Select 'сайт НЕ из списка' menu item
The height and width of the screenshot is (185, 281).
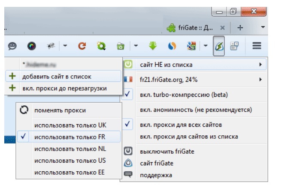point(194,64)
